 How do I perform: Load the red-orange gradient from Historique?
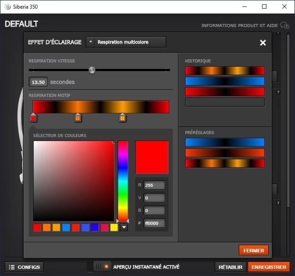(x=225, y=71)
